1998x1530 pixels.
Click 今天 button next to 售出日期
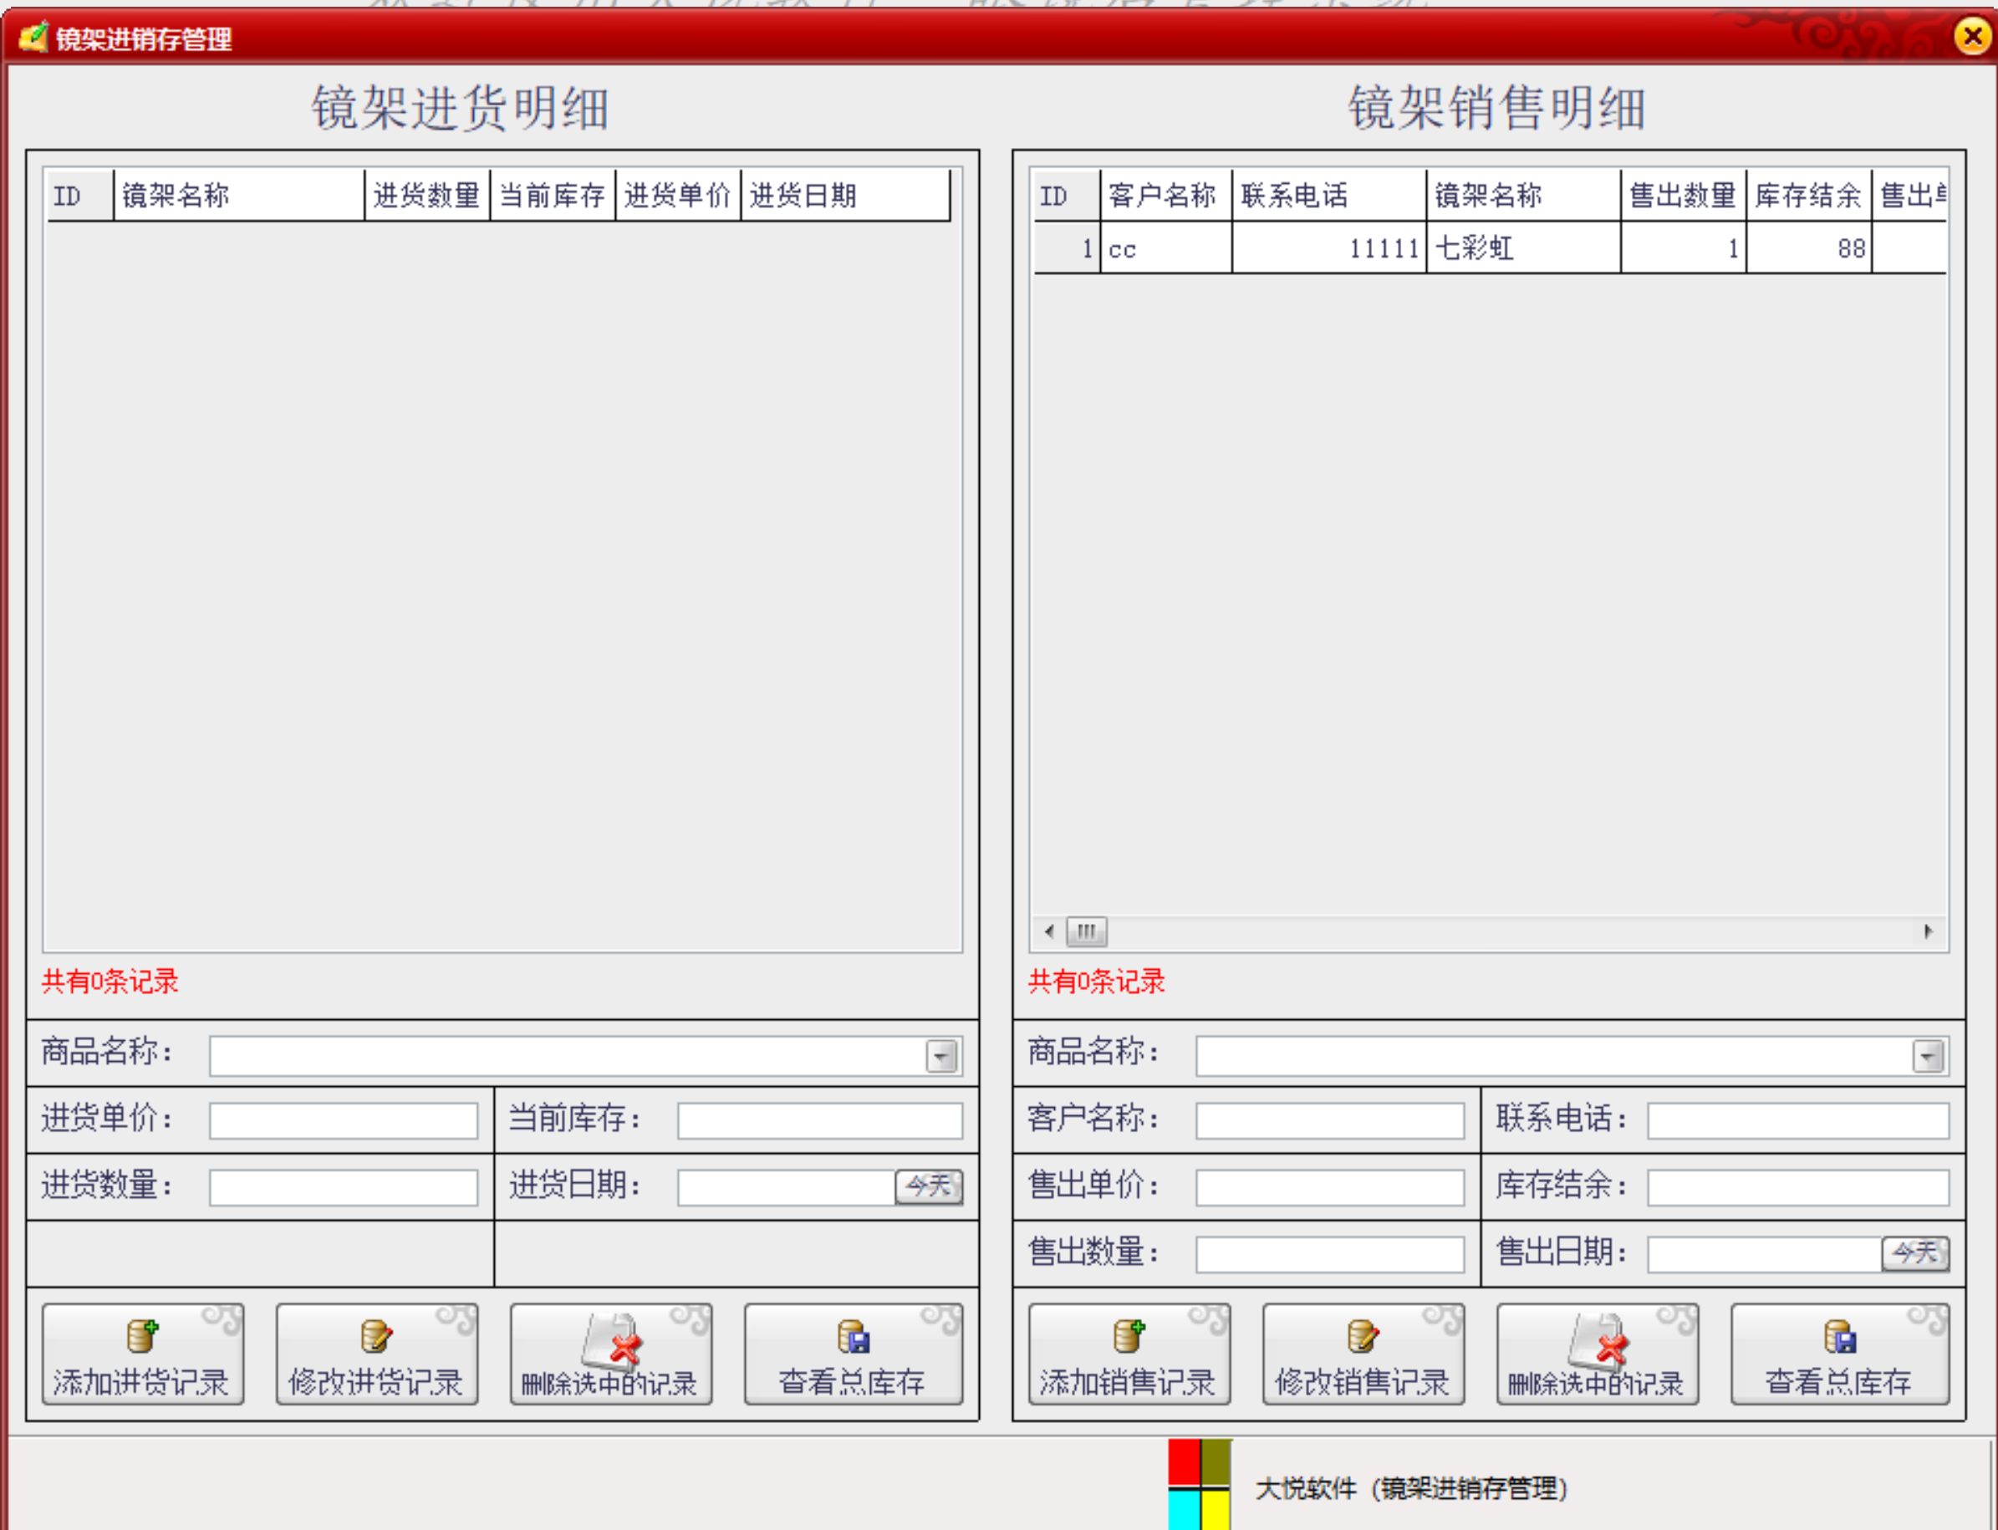tap(1915, 1253)
